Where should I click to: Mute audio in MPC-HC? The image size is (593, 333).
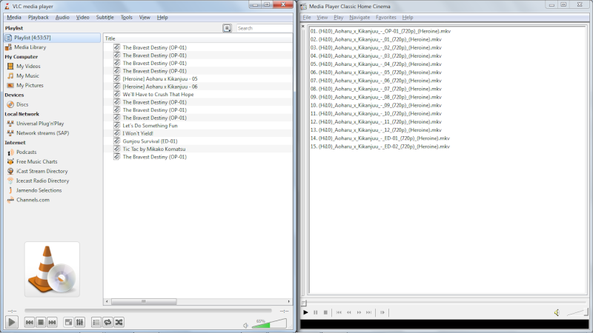tap(557, 312)
